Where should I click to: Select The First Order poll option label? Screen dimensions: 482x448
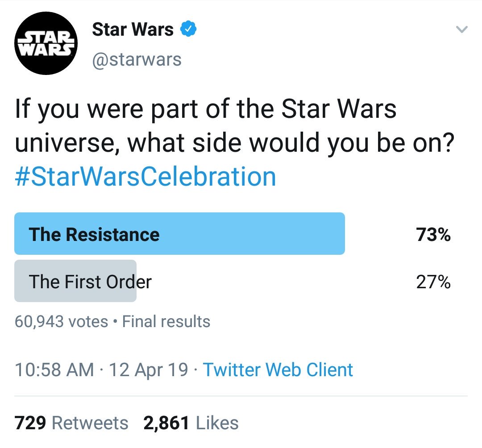pos(90,282)
